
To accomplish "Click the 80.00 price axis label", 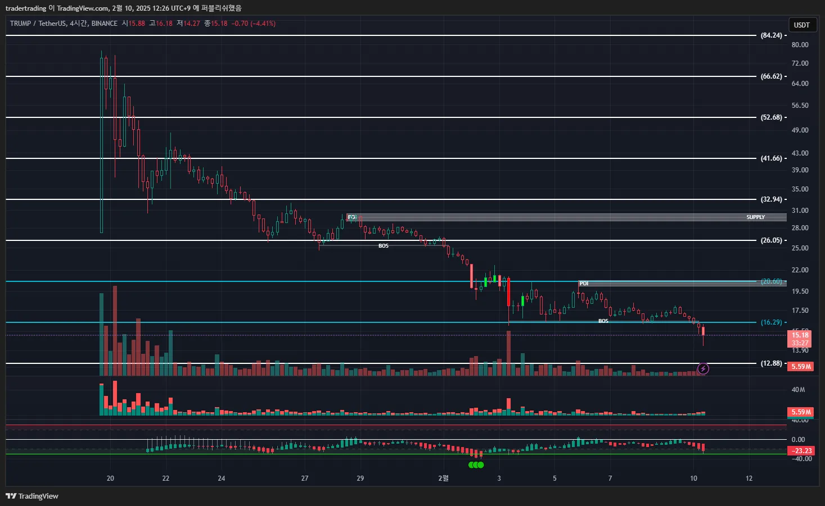I will click(800, 45).
